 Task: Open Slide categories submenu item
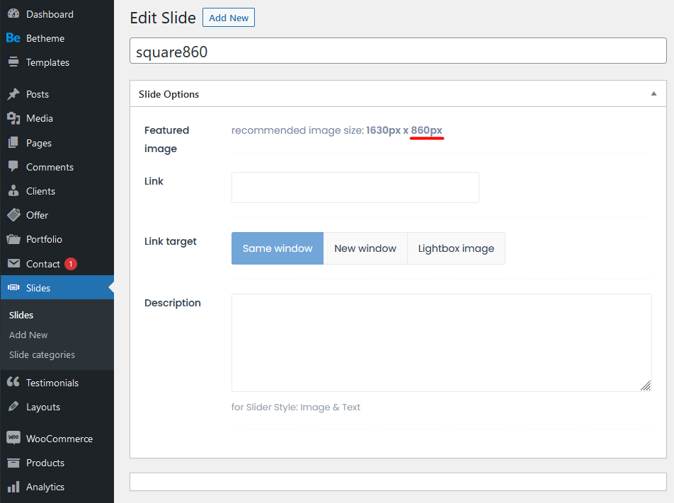tap(42, 354)
